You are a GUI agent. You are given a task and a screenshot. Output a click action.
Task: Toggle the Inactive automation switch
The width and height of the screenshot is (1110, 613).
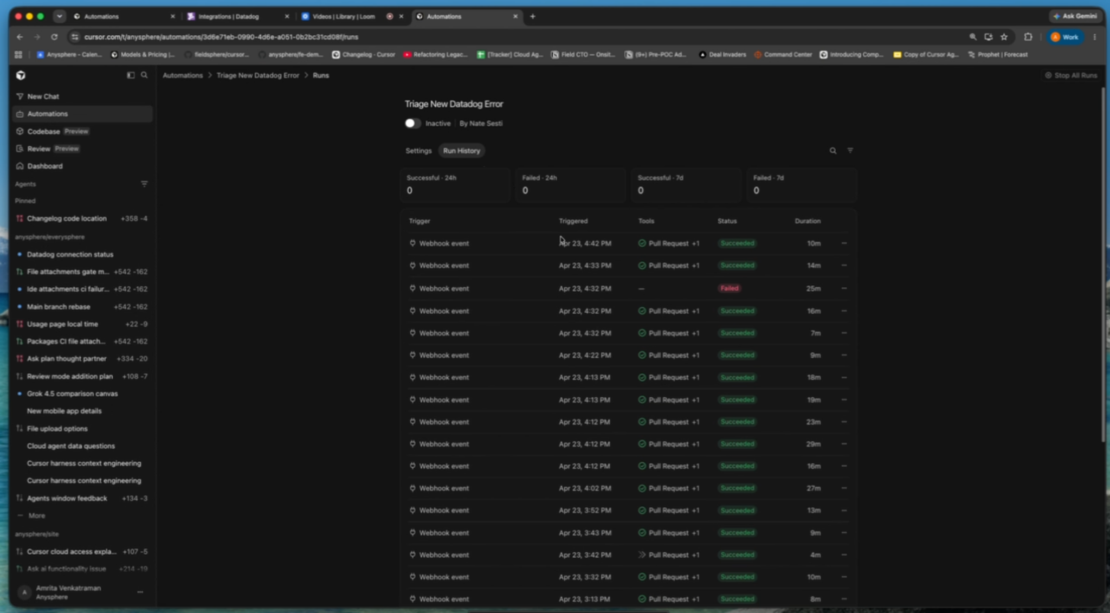412,123
